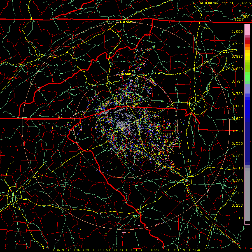Click the 0.893 scale value

[x=237, y=56]
